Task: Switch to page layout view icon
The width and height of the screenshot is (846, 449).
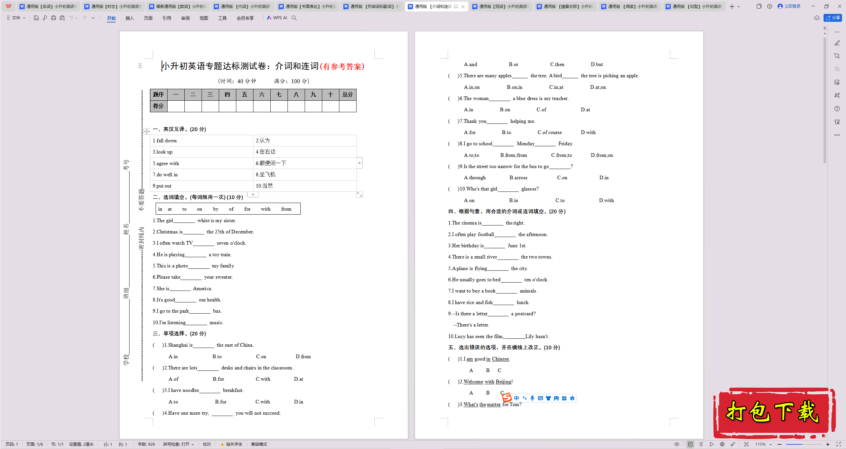Action: click(x=690, y=444)
